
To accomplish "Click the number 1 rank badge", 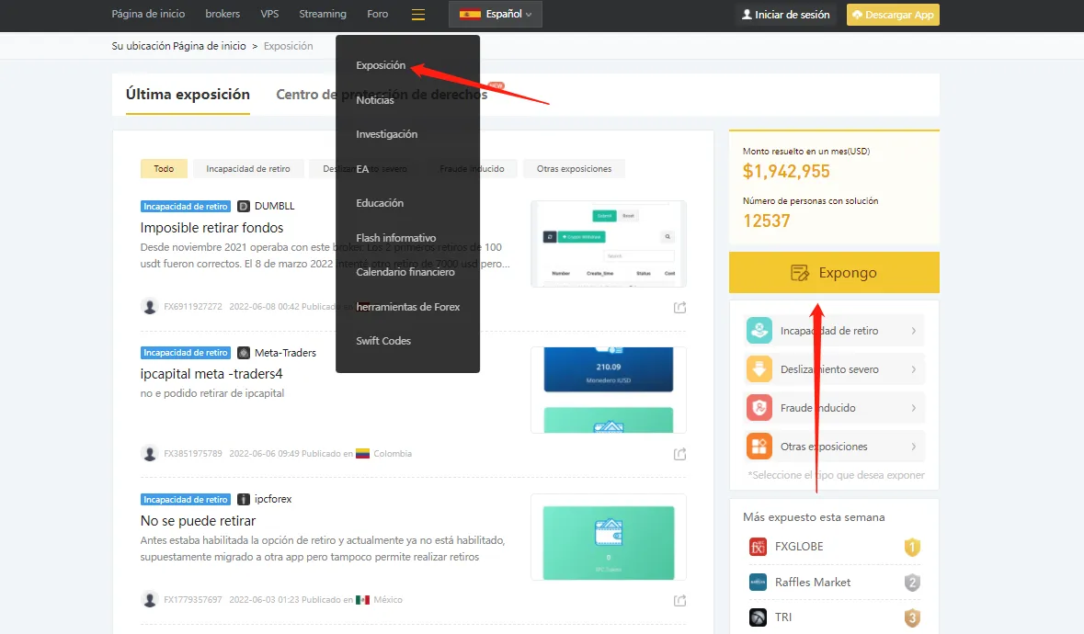I will 912,548.
